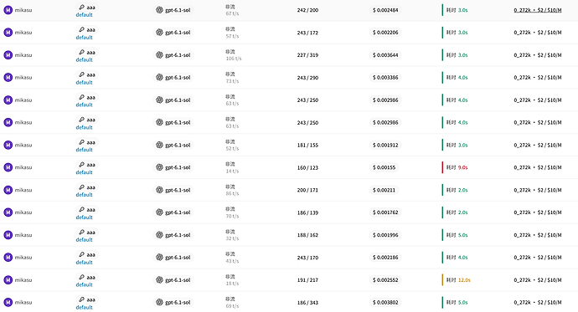
Task: Click the gpt-6.1-sol tag in the $0.001762 row
Action: pos(173,212)
